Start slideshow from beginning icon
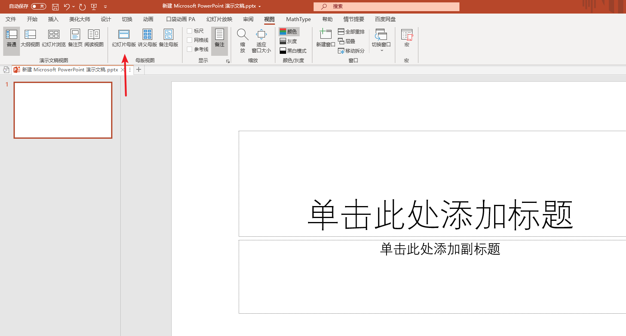626x336 pixels. click(94, 7)
